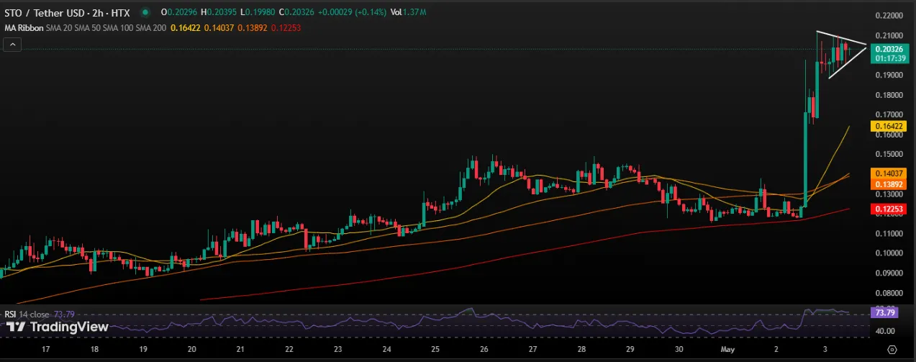This screenshot has width=916, height=362.
Task: Open the STO / Tether USD symbol title
Action: point(67,13)
